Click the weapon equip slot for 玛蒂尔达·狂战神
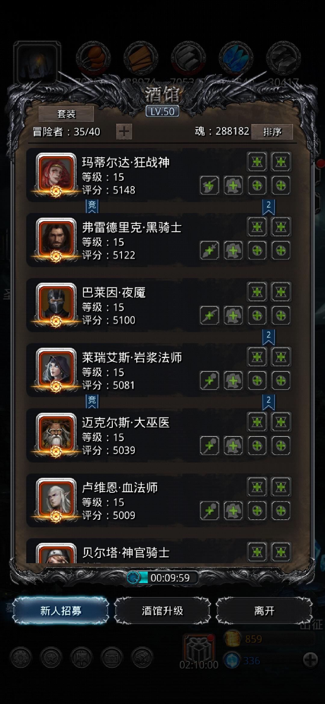 coord(209,185)
